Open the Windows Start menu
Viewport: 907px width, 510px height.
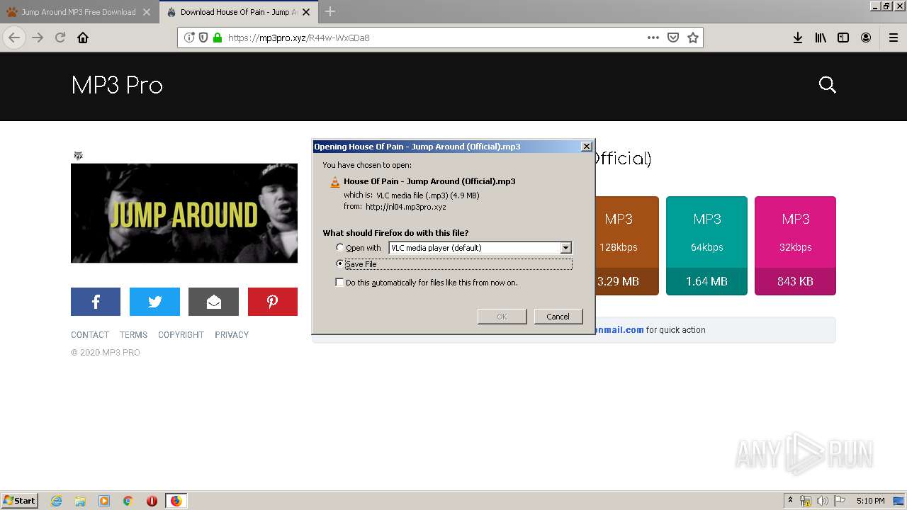(x=20, y=501)
